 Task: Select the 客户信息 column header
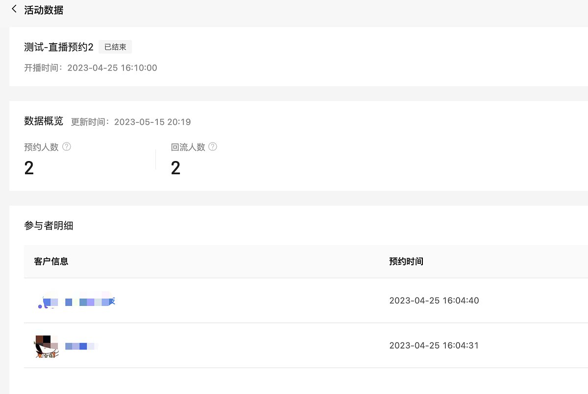click(51, 261)
